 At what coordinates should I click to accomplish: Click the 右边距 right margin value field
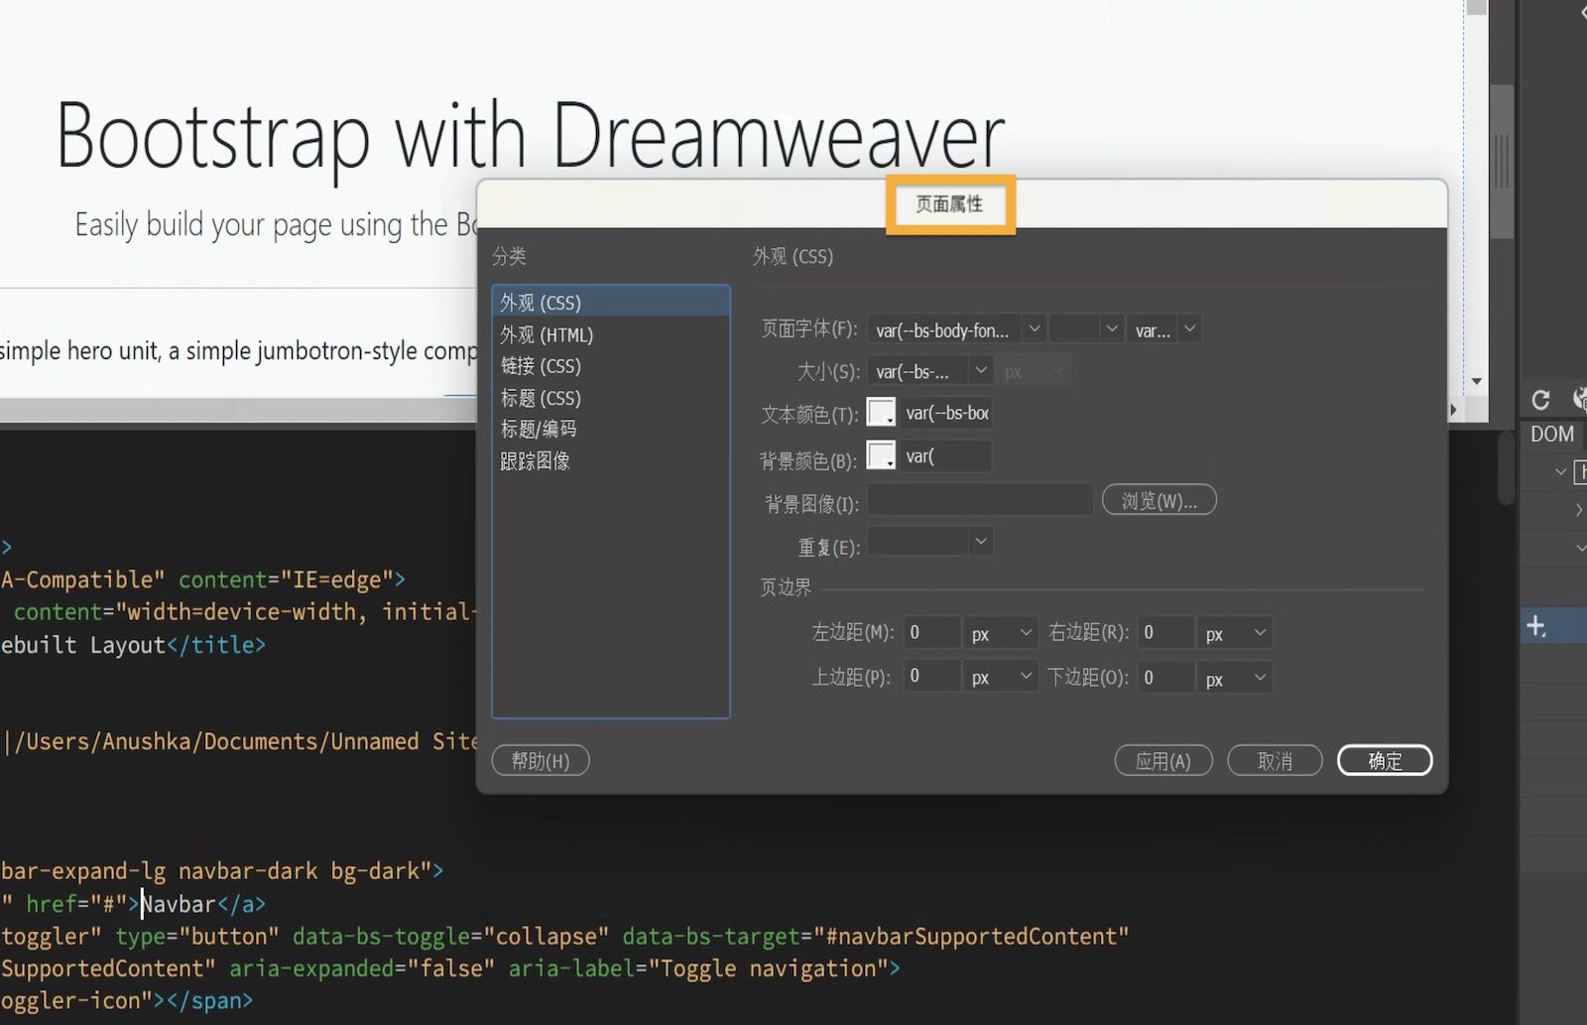tap(1165, 633)
